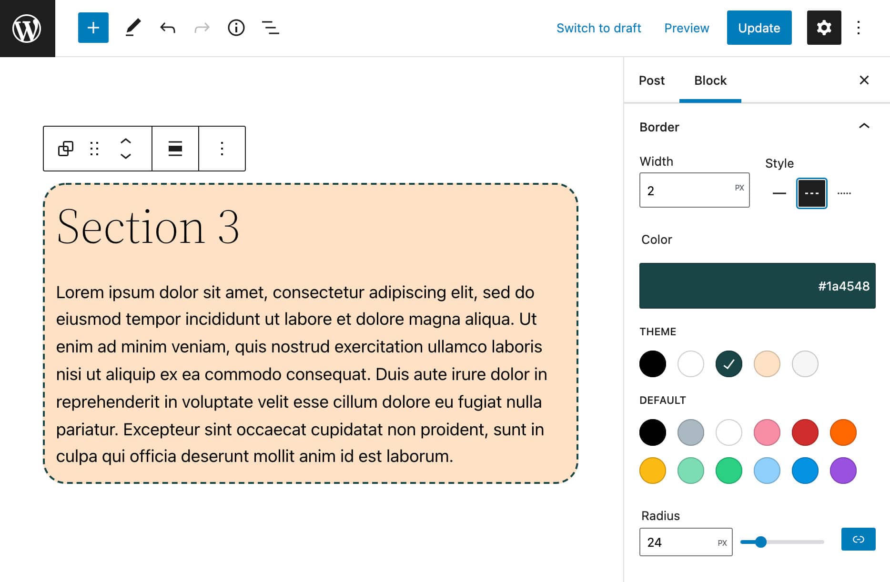Click the Undo arrow
This screenshot has width=890, height=582.
(167, 28)
